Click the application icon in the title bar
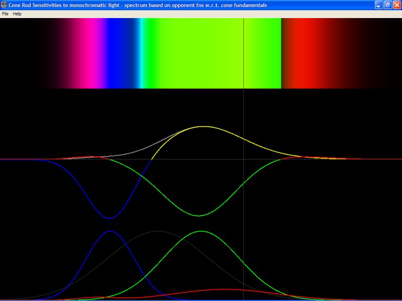This screenshot has height=301, width=402. pos(4,5)
